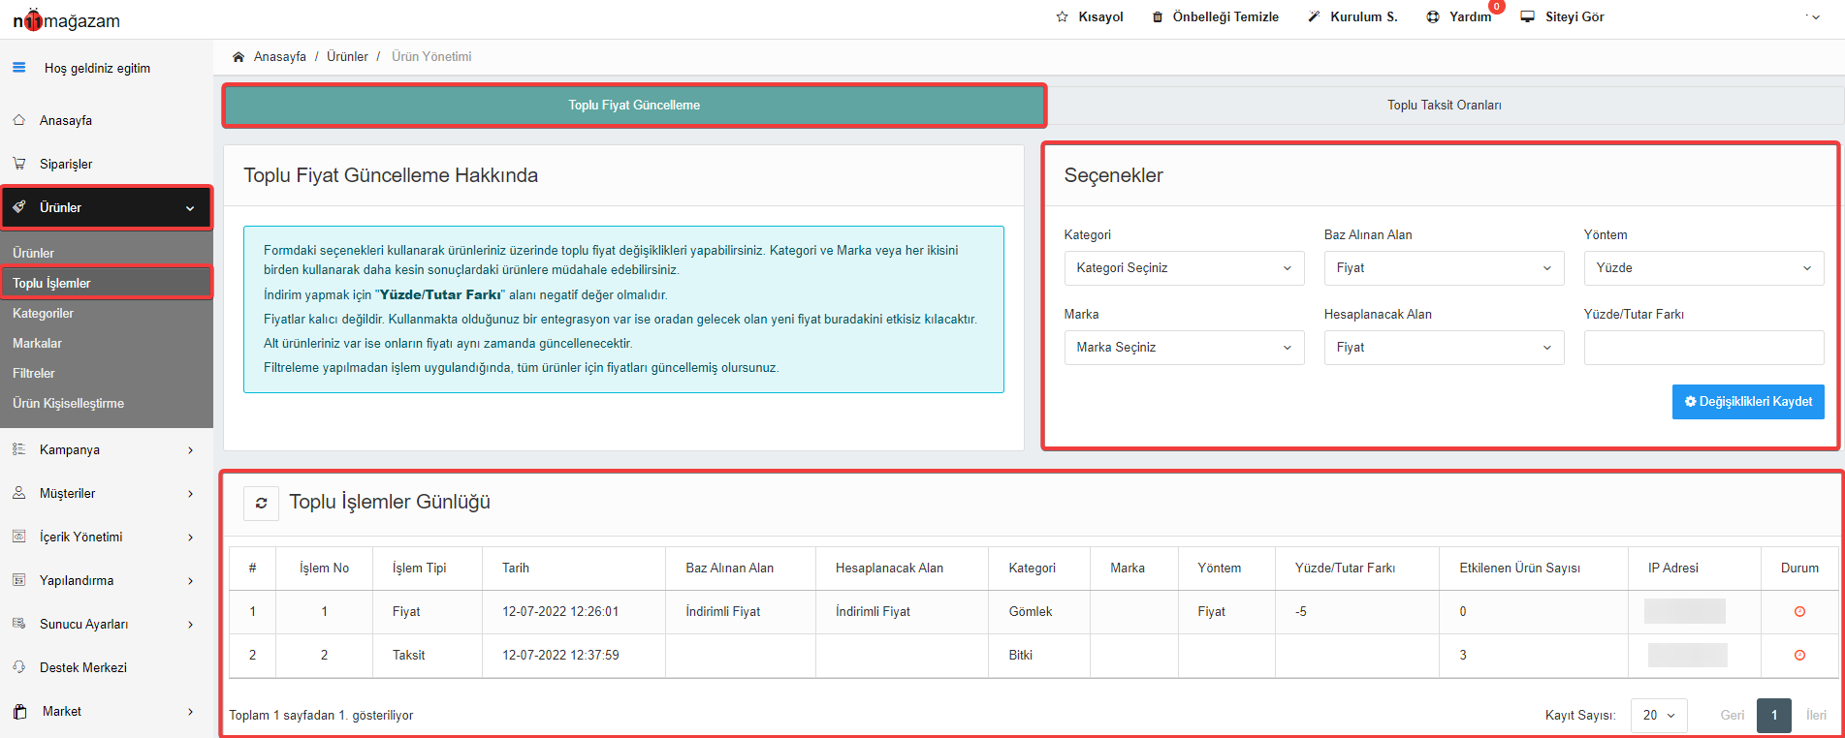Click the Müşteriler person icon
1845x738 pixels.
18,493
